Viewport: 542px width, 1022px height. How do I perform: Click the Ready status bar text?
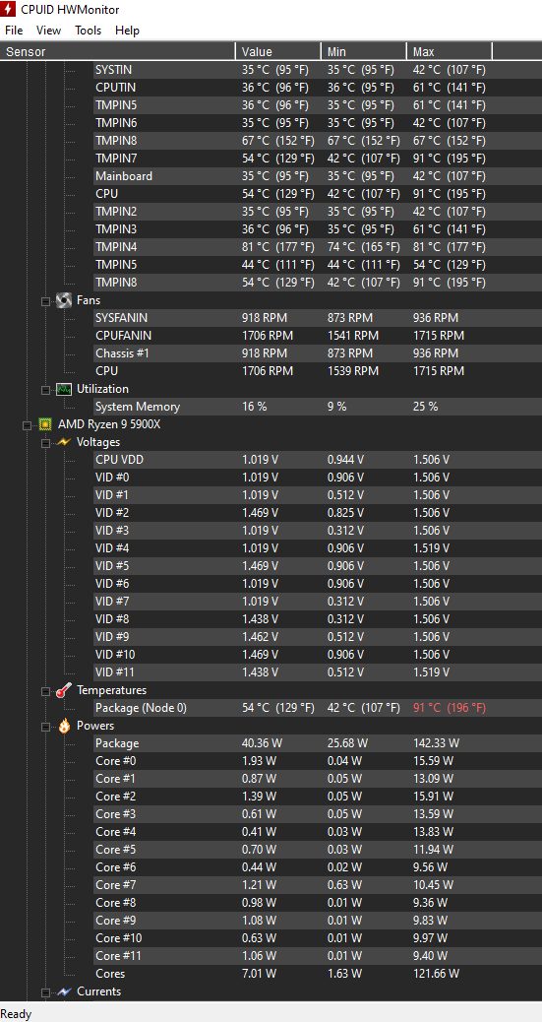[17, 1014]
